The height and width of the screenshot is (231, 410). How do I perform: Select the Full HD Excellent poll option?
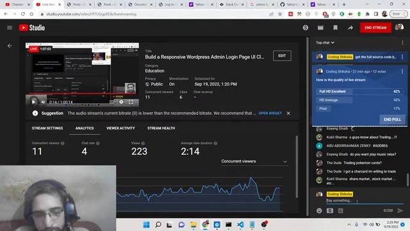click(x=359, y=91)
